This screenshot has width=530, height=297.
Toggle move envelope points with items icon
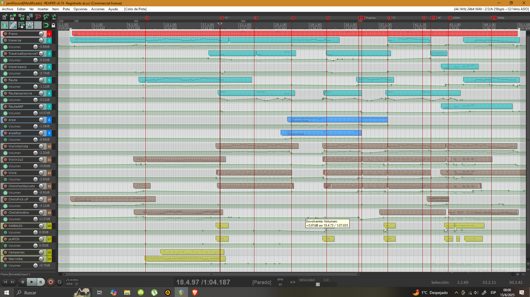[x=29, y=25]
